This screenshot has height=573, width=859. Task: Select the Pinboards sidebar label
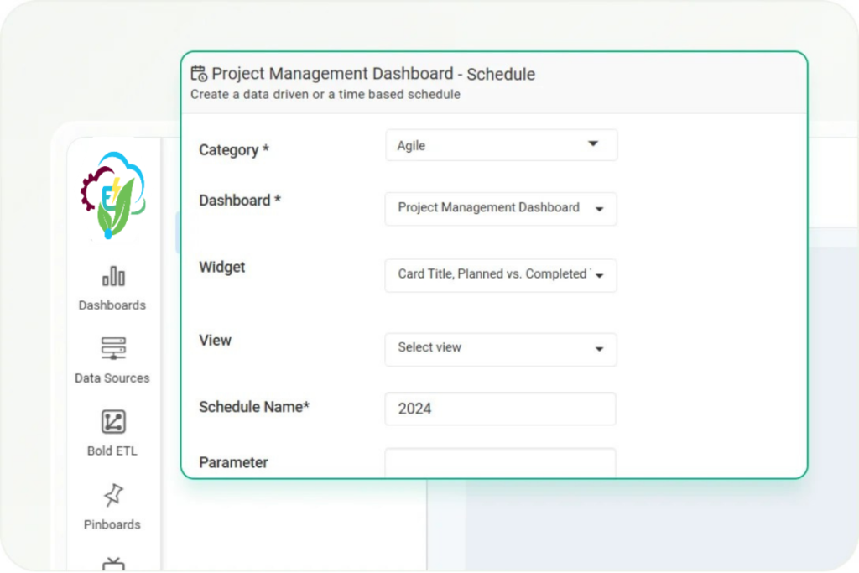tap(112, 525)
